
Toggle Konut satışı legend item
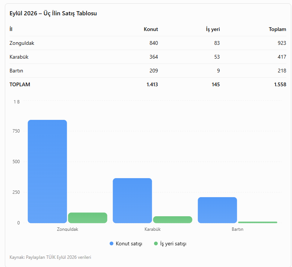126,243
